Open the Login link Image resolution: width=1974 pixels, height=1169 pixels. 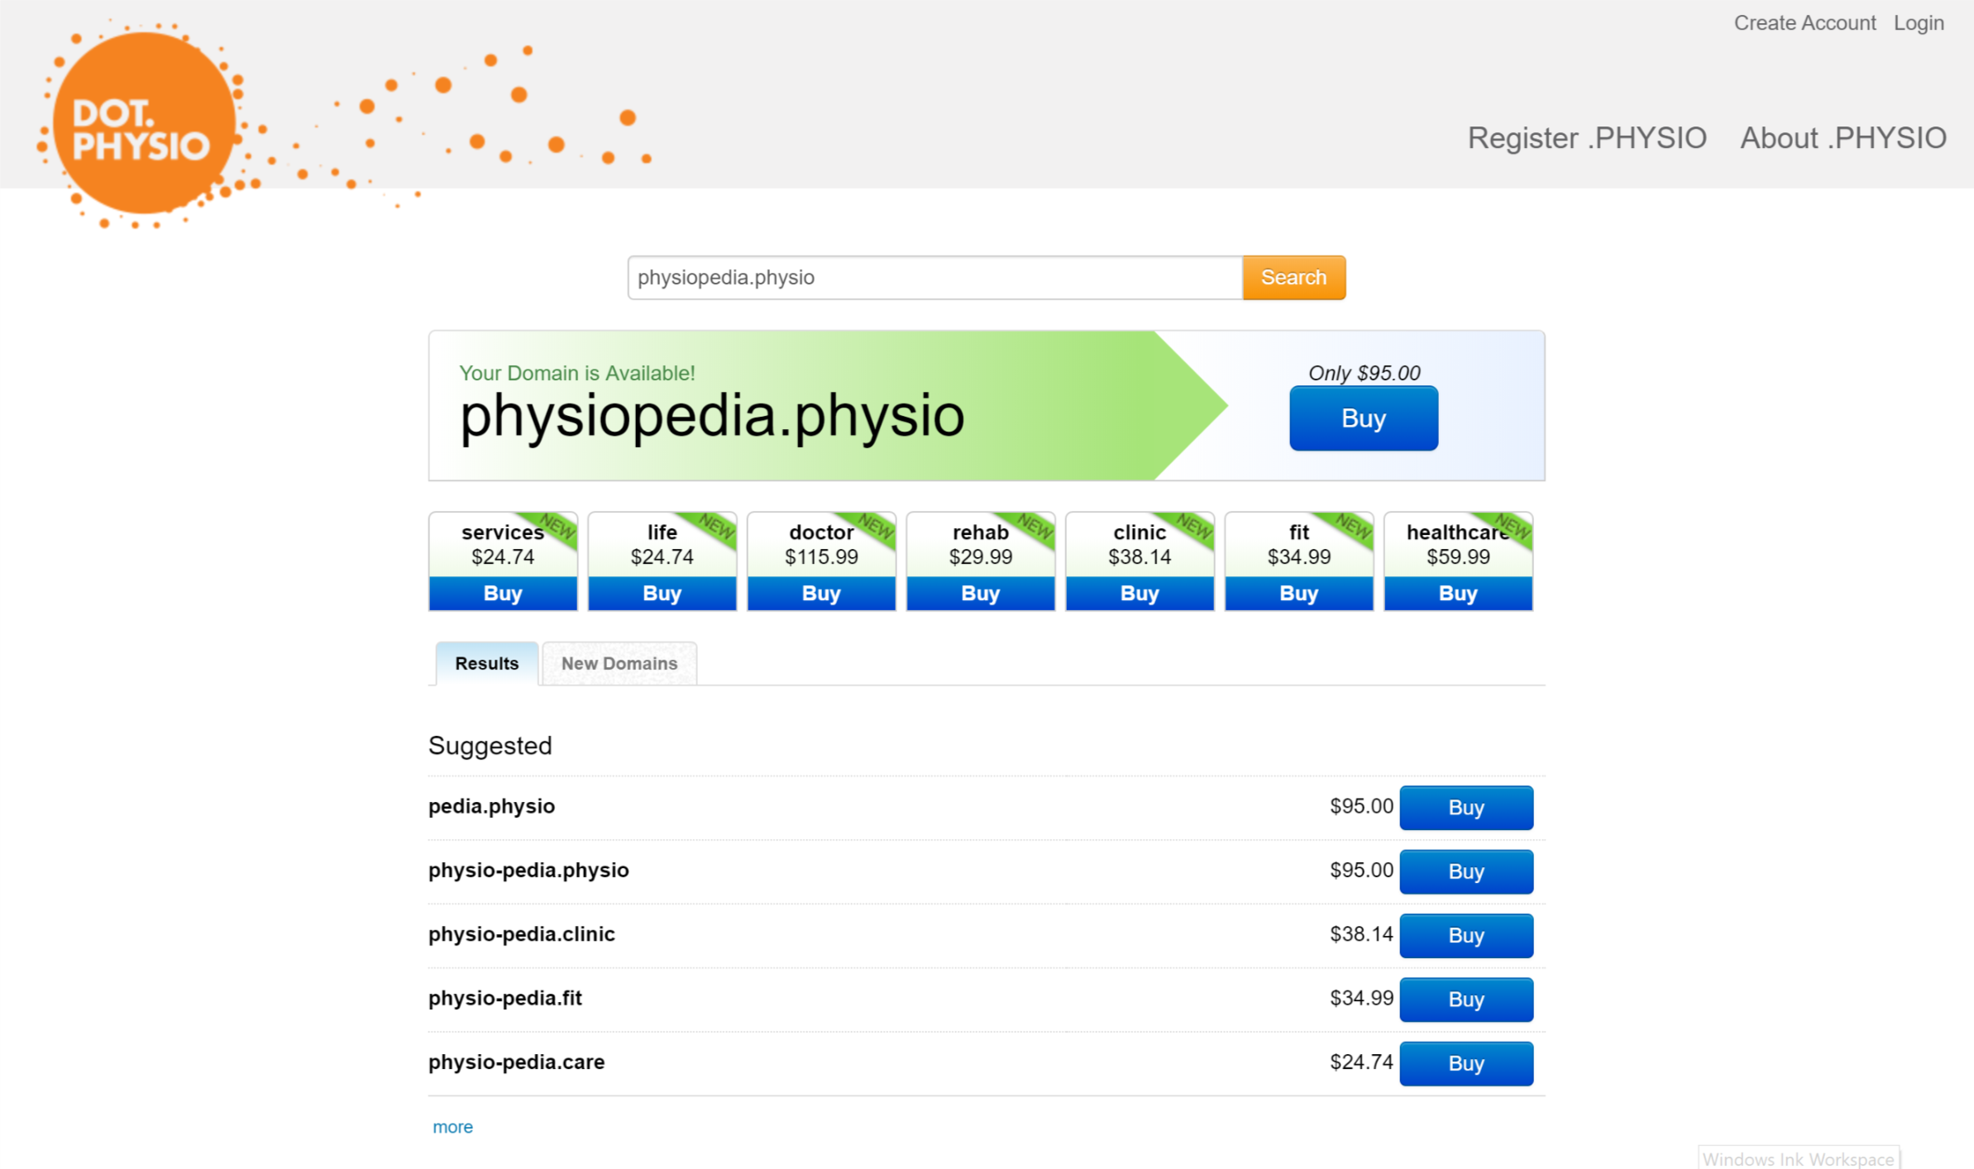click(1918, 23)
